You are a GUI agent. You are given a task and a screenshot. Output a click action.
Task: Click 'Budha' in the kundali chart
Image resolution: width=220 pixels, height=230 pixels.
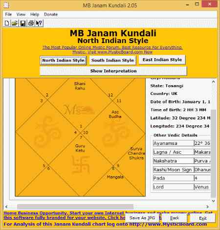pyautogui.click(x=115, y=116)
